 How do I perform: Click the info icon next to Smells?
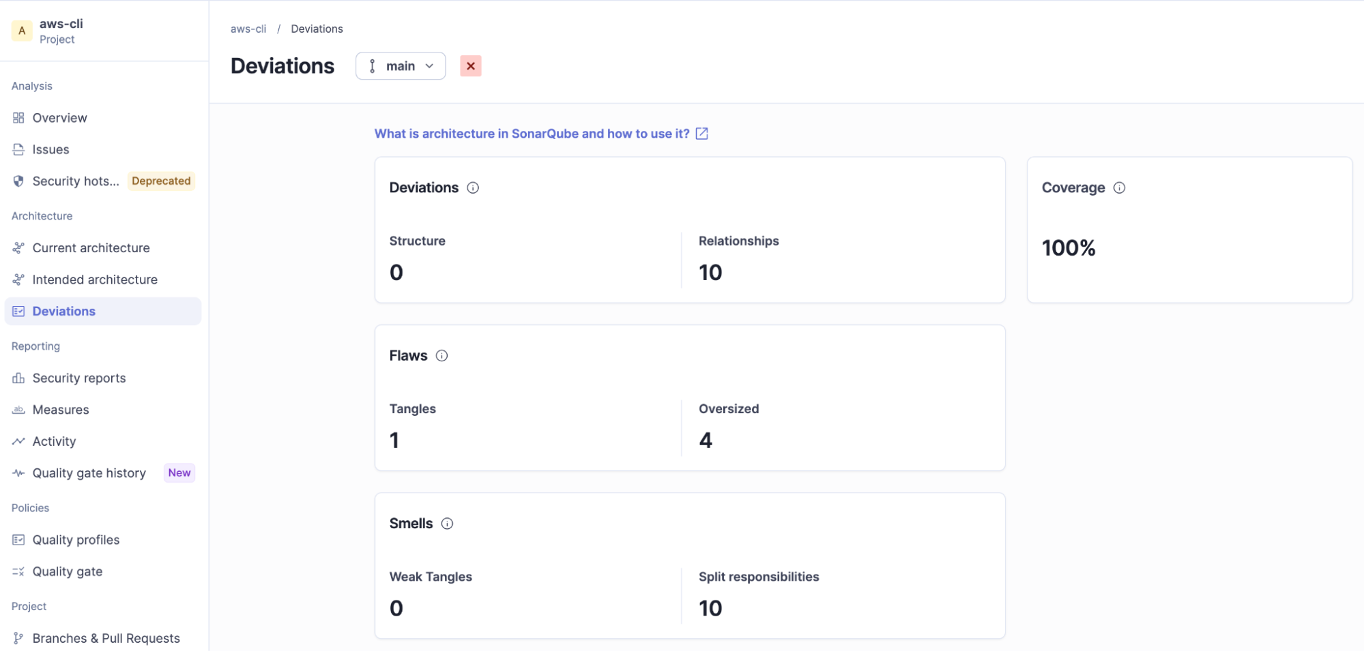(447, 524)
